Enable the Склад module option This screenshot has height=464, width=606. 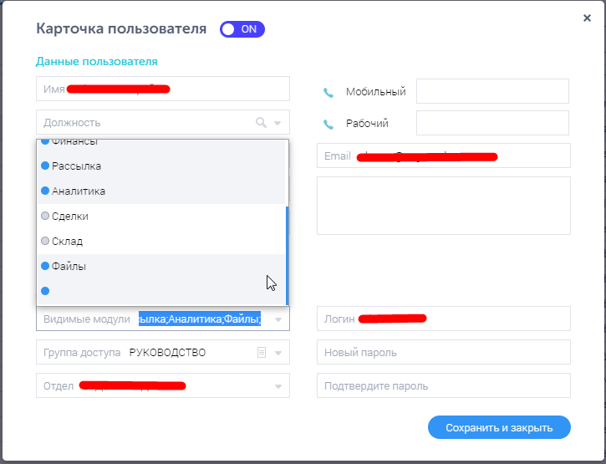click(x=67, y=242)
